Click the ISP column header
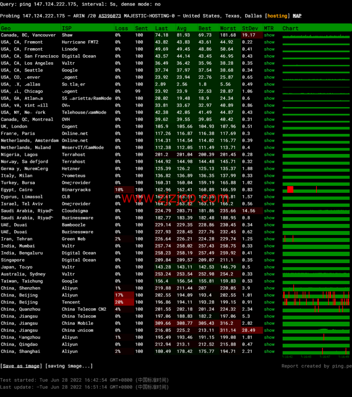352x397 pixels. tap(67, 28)
